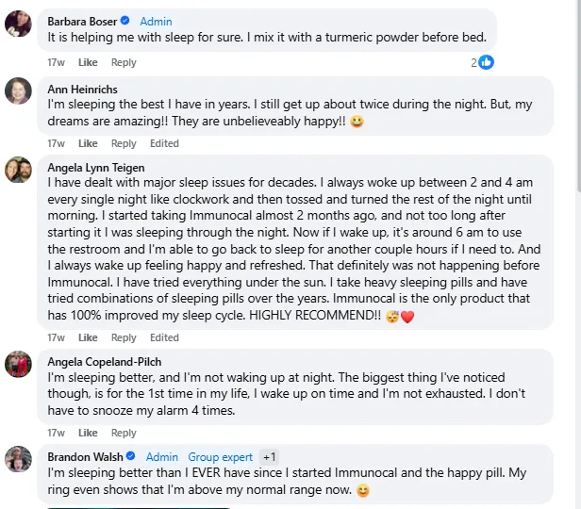The image size is (581, 509).
Task: Open Brandon Walsh's profile photo
Action: 19,460
